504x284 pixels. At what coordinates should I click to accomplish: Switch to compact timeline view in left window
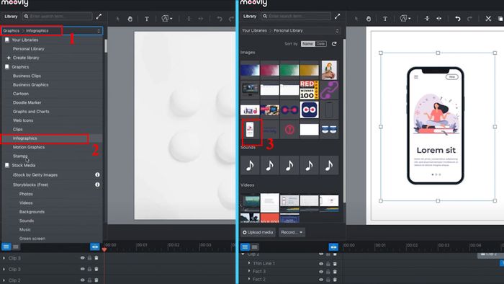coord(15,247)
